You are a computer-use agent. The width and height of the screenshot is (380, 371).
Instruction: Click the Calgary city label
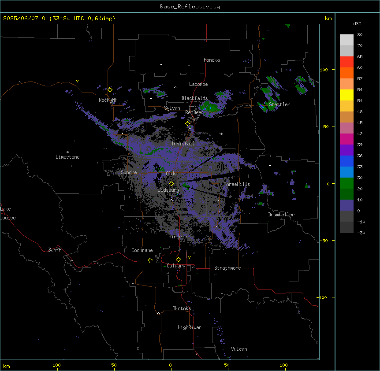[x=176, y=266]
